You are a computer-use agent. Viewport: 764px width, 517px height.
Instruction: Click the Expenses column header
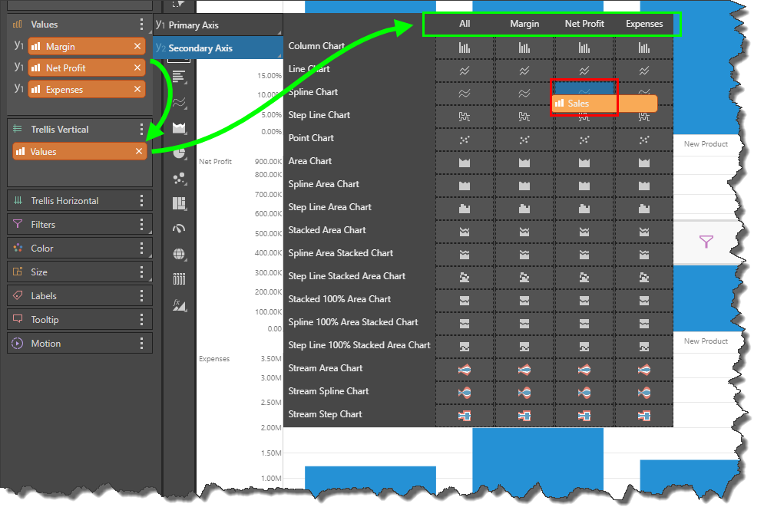pos(644,24)
